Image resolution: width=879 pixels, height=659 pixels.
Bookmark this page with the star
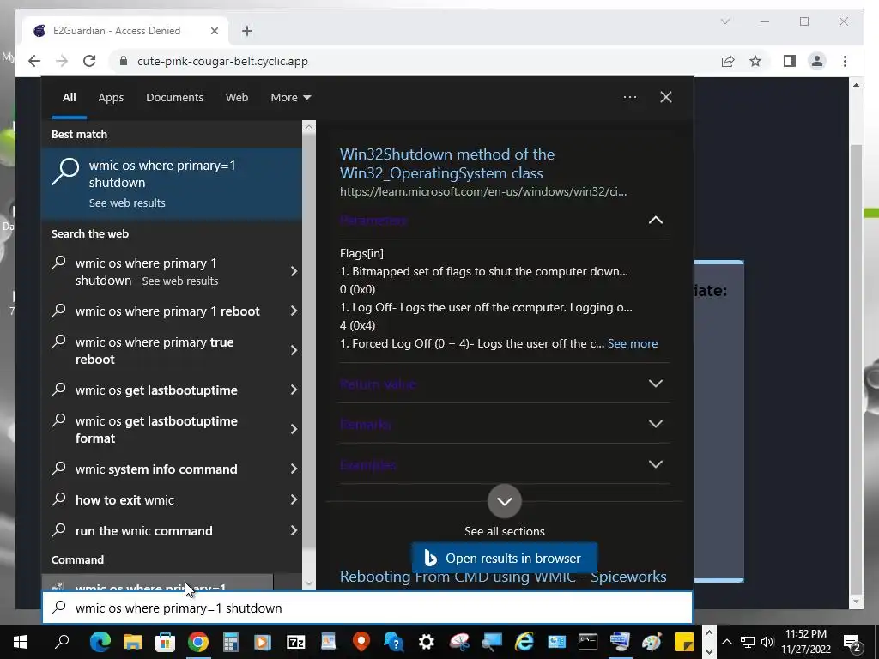coord(755,61)
